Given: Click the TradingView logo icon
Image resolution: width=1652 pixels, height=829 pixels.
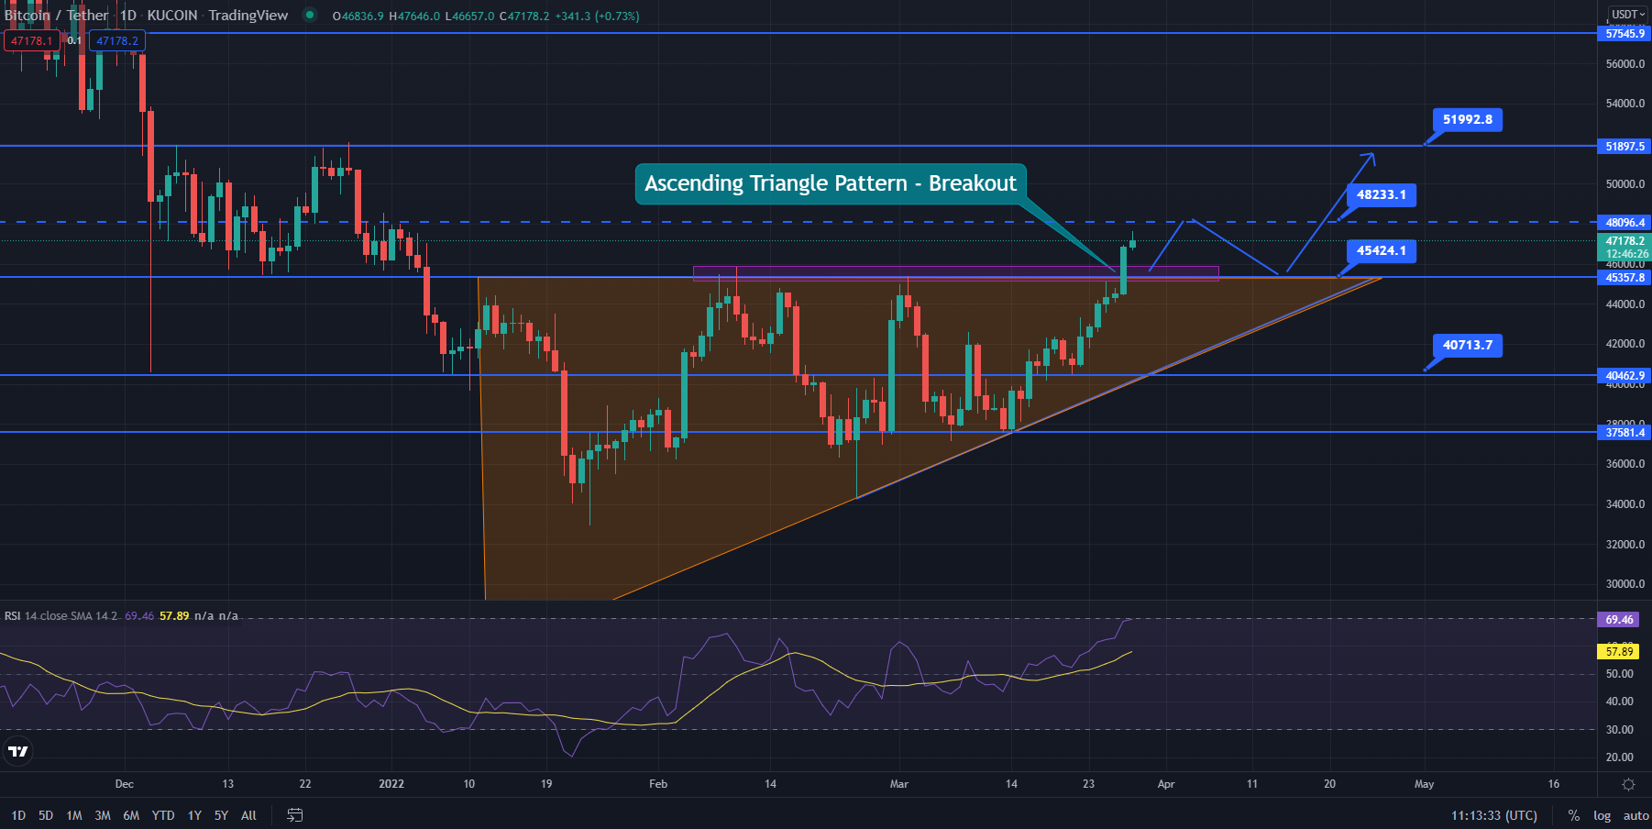Looking at the screenshot, I should point(17,751).
